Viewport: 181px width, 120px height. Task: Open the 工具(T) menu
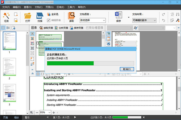[x=71, y=7]
